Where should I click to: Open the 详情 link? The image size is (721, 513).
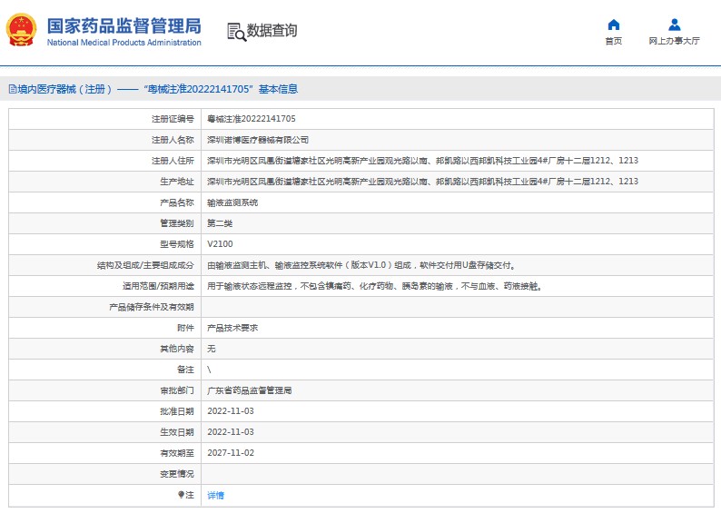[215, 495]
